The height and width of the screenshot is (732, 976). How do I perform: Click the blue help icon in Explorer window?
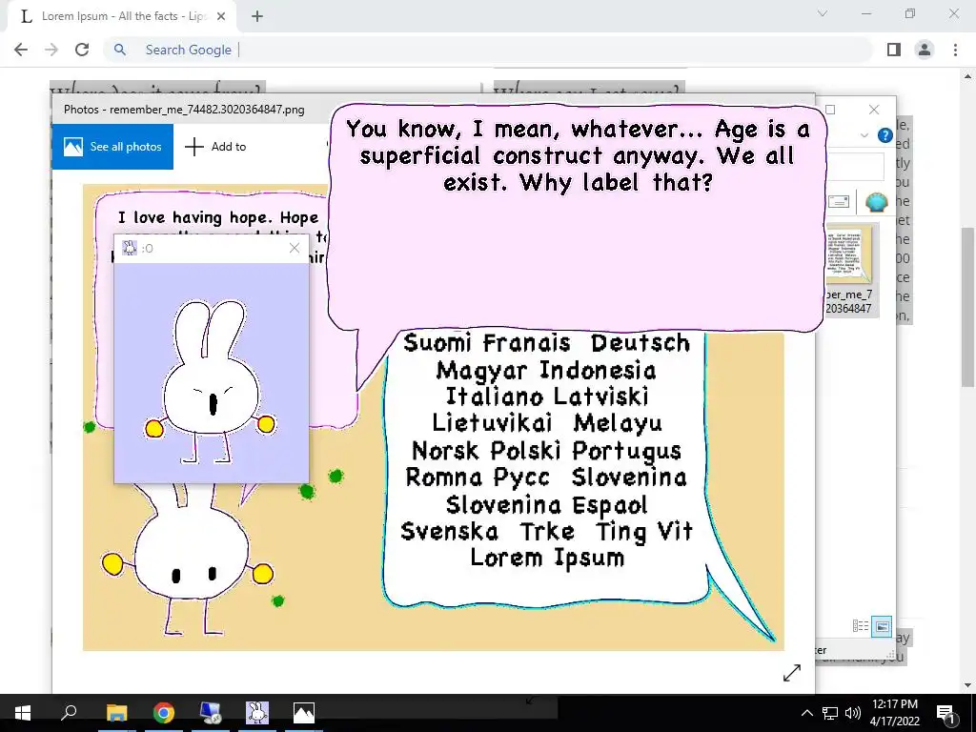(x=884, y=135)
